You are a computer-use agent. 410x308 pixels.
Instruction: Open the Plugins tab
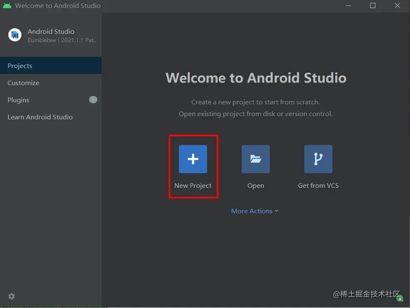pyautogui.click(x=51, y=100)
